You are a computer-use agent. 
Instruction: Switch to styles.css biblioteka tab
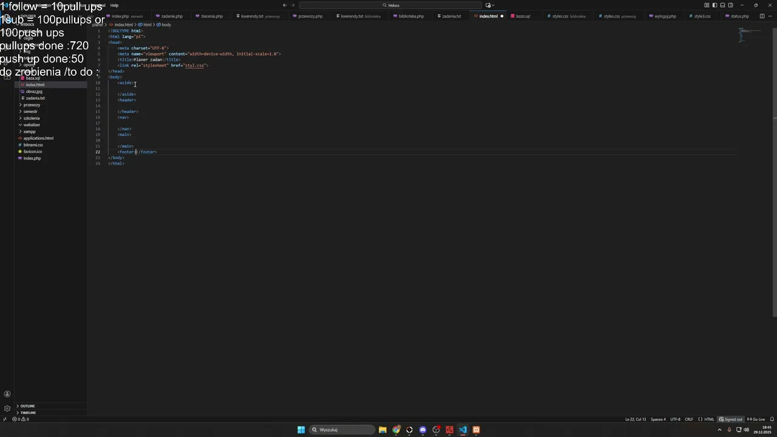coord(568,16)
